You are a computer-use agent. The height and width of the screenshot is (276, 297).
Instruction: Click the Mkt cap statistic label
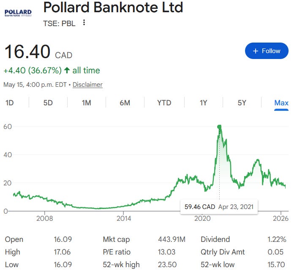(116, 239)
